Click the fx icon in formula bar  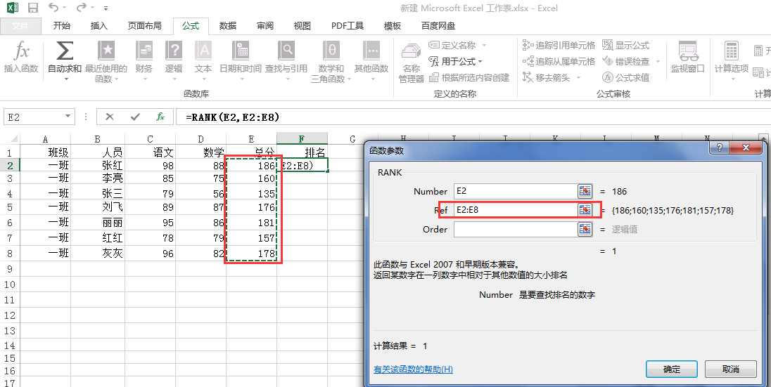tap(160, 117)
